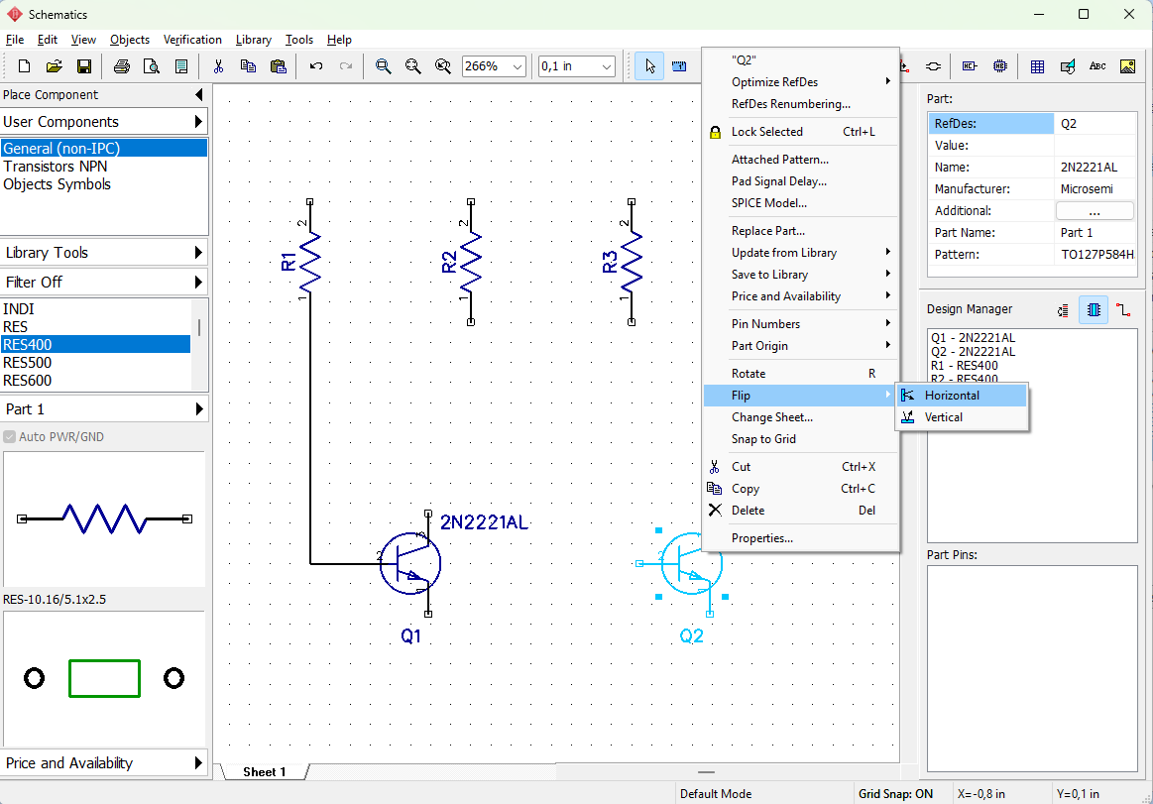Click the Redo toolbar icon
1153x804 pixels.
tap(346, 66)
